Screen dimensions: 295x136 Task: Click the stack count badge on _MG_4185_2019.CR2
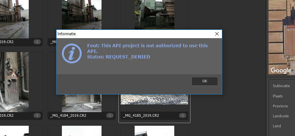click(x=183, y=115)
